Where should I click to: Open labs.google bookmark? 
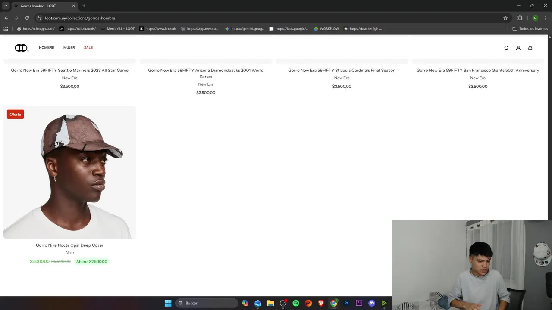pos(289,29)
